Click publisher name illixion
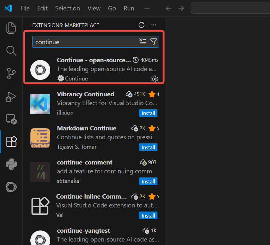The width and height of the screenshot is (270, 245). click(x=65, y=113)
